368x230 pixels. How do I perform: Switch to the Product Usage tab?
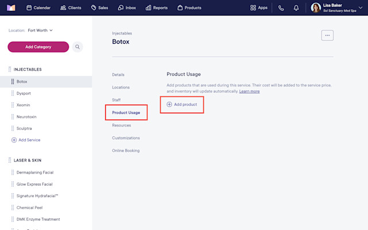126,113
